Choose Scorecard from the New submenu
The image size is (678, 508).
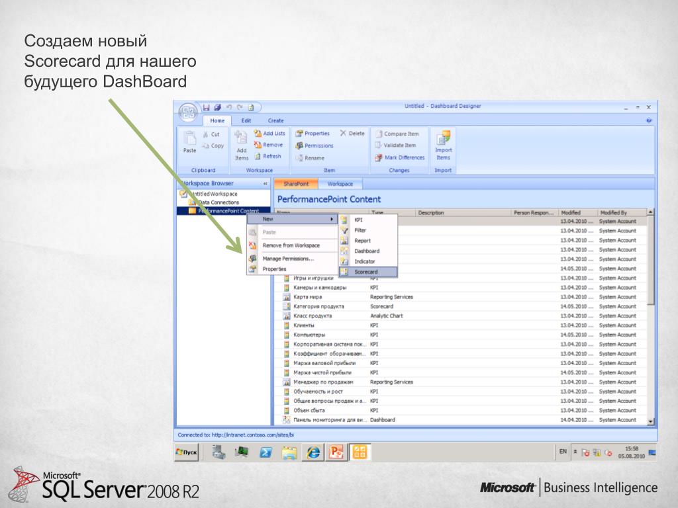368,272
